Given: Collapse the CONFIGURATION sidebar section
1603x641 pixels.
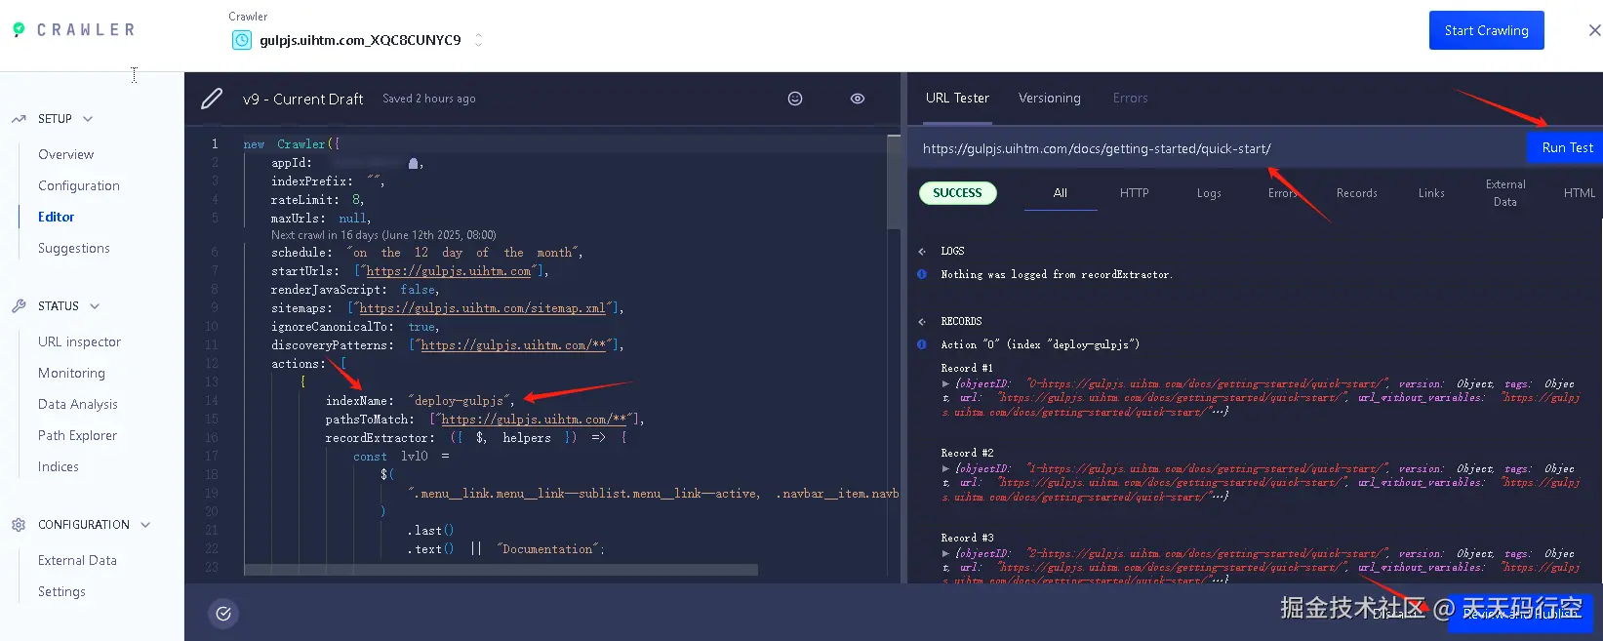Looking at the screenshot, I should click(x=145, y=525).
